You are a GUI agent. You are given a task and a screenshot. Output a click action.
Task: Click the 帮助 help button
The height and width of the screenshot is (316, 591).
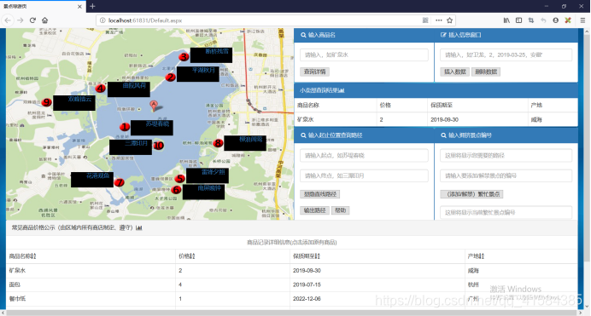coord(341,210)
